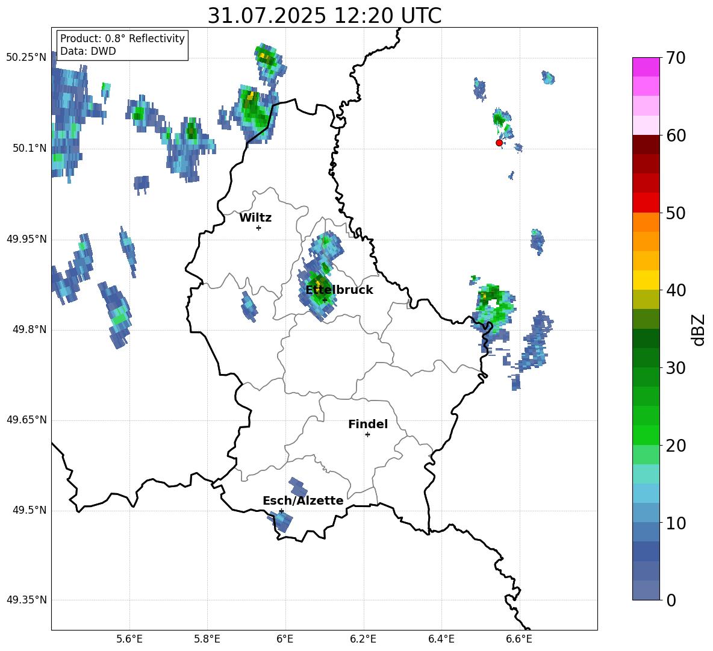This screenshot has width=713, height=651.
Task: Click the title "31.07.2025 12:20 UTC"
Action: [x=324, y=16]
